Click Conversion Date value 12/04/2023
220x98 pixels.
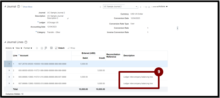coord(135,18)
